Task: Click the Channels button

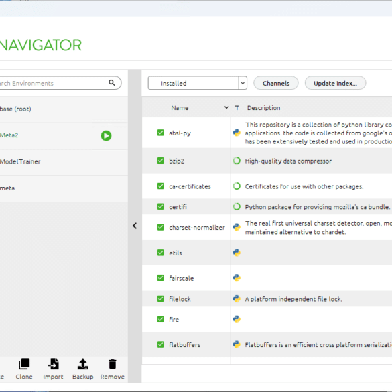Action: pos(276,83)
